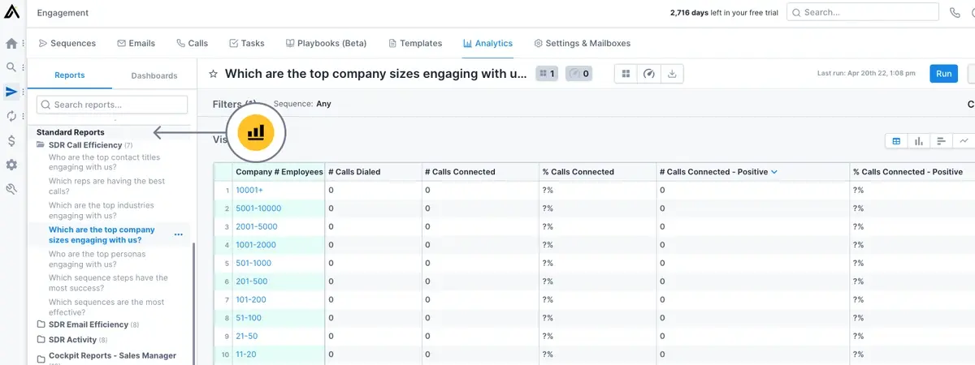
Task: Click the wrench tools icon in sidebar
Action: click(11, 189)
